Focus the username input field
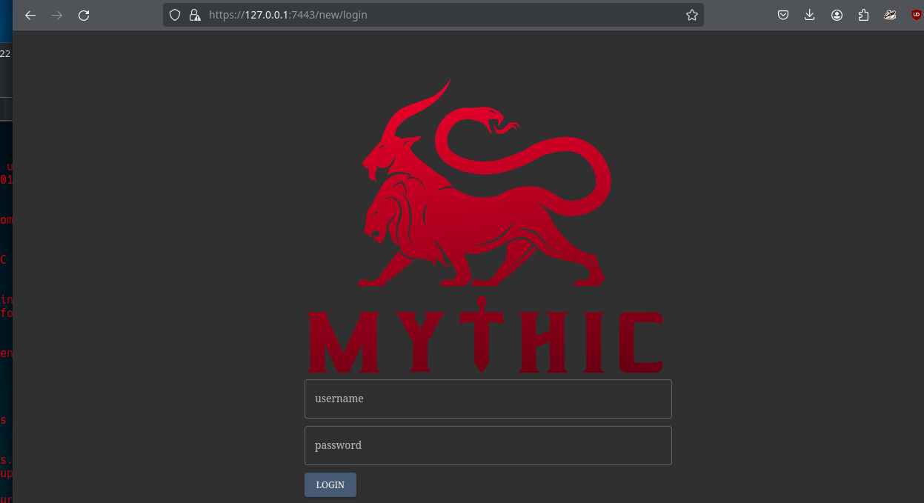This screenshot has height=503, width=924. [x=488, y=399]
